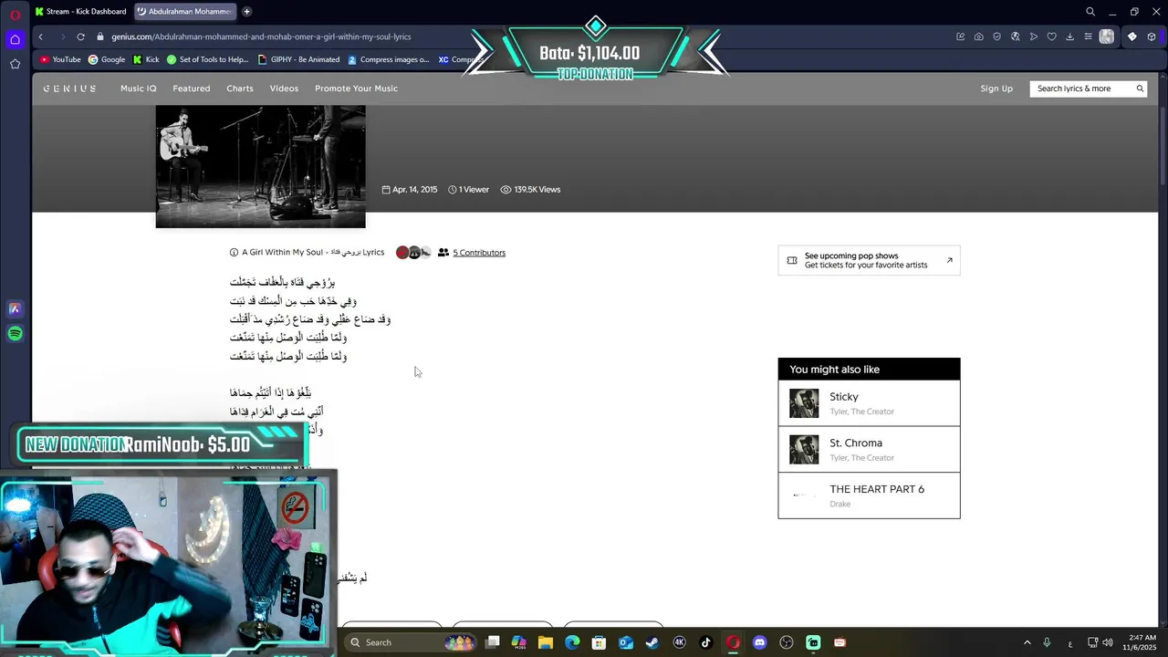1168x657 pixels.
Task: Open Videos in Genius nav
Action: pos(284,89)
